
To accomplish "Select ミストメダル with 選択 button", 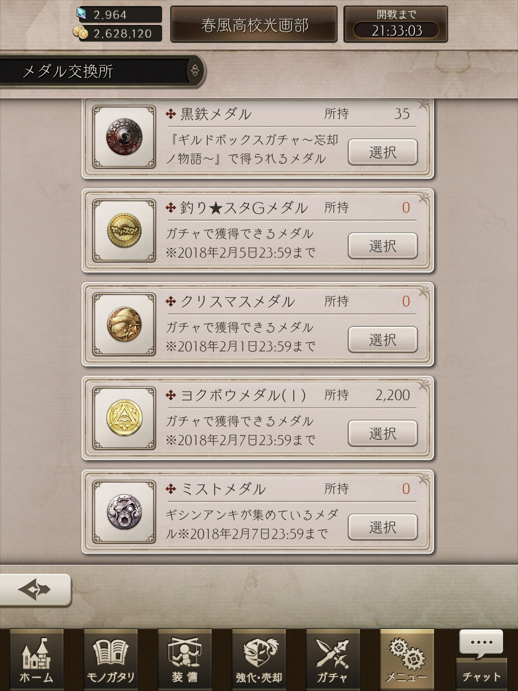I will click(383, 527).
